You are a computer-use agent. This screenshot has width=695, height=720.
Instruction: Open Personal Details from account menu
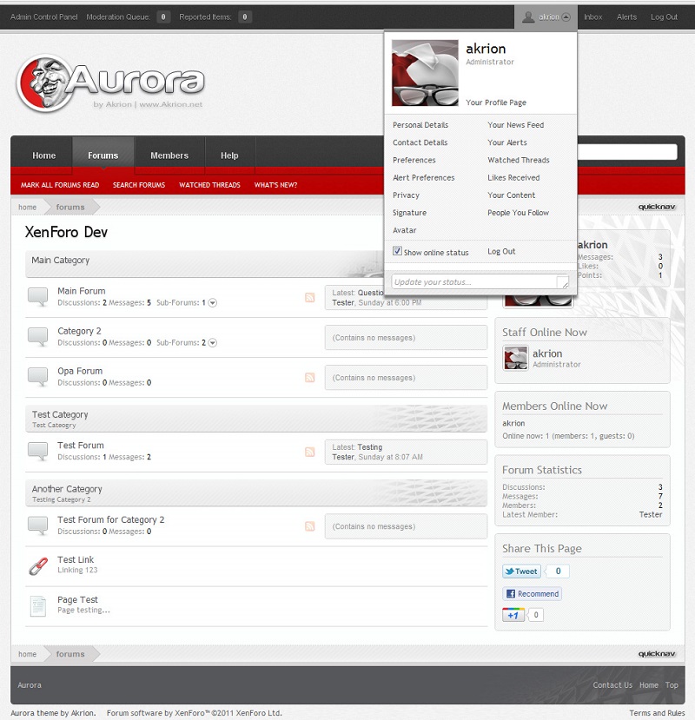(420, 125)
